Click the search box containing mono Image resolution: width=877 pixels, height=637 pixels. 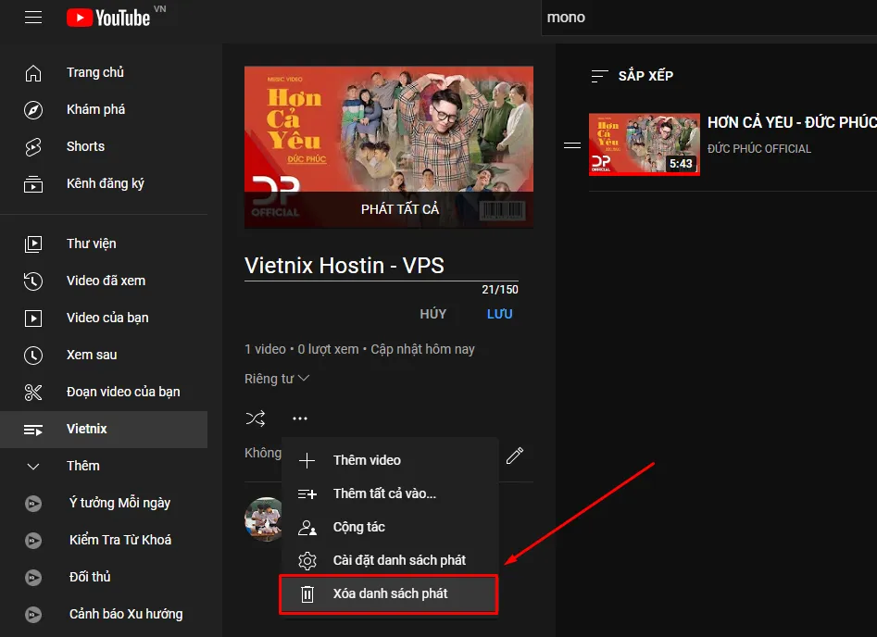tap(709, 18)
